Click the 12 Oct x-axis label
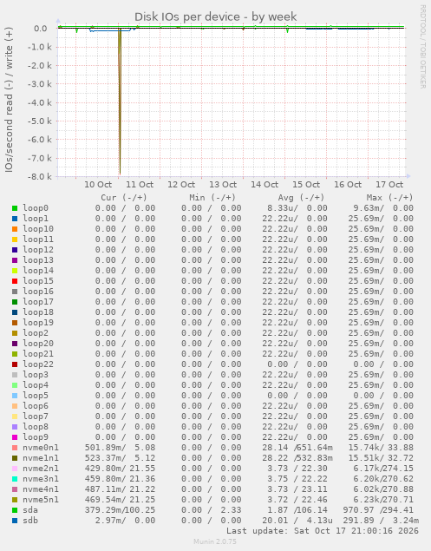Viewport: 431px width, 551px height. 181,185
